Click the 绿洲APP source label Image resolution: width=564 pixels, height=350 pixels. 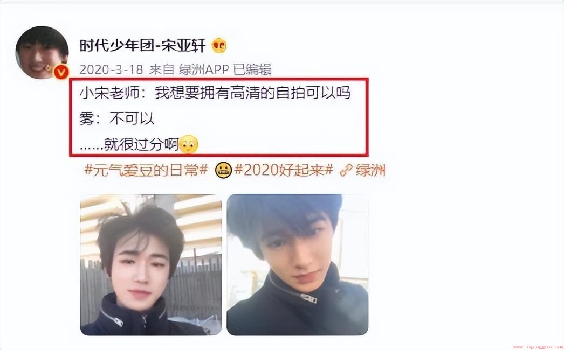pos(204,69)
